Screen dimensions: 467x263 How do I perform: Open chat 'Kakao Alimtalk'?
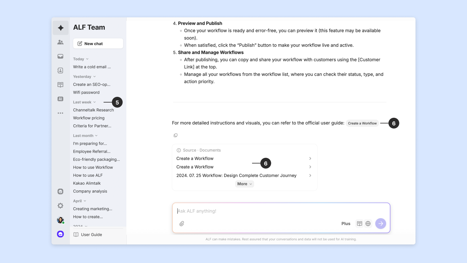[87, 183]
